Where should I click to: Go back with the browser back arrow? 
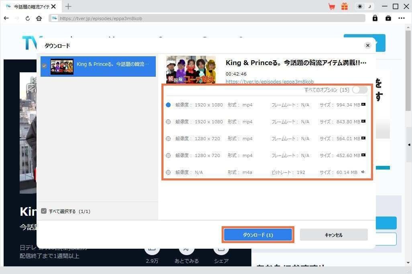tap(6, 18)
